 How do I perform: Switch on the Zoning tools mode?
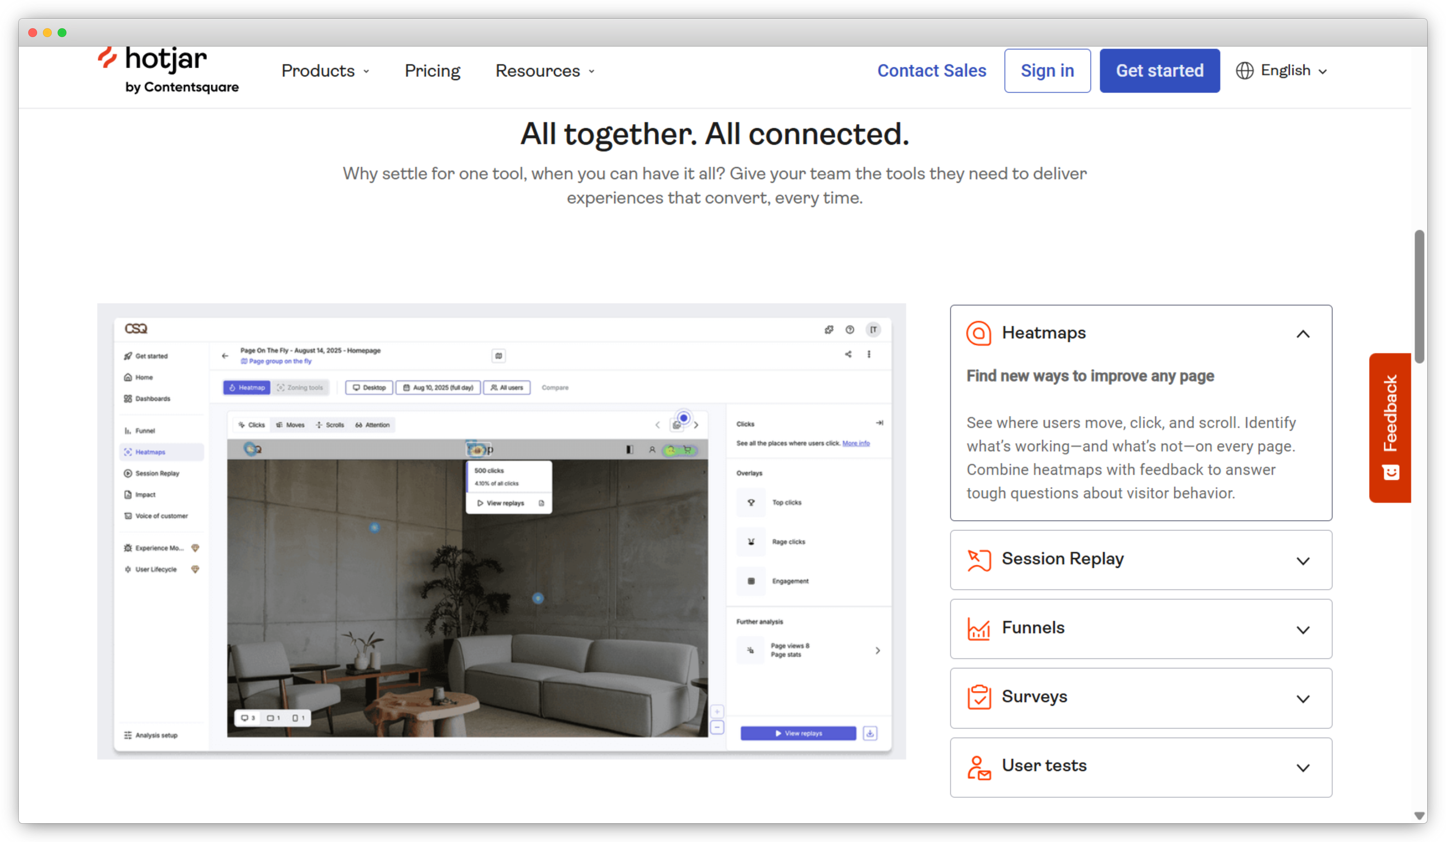(301, 387)
